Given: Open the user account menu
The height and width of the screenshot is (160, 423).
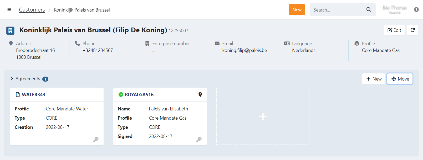Looking at the screenshot, I should point(395,10).
